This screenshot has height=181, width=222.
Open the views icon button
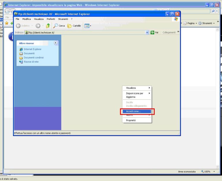pos(87,26)
